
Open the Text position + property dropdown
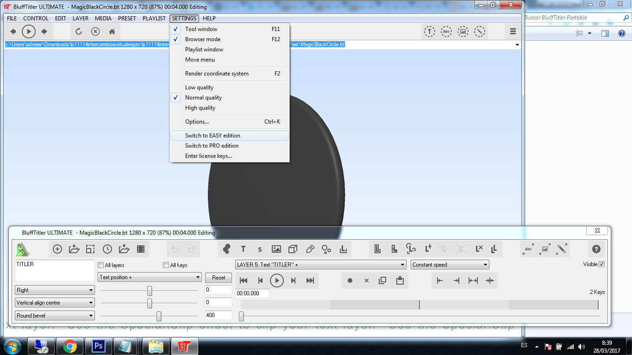(x=150, y=277)
